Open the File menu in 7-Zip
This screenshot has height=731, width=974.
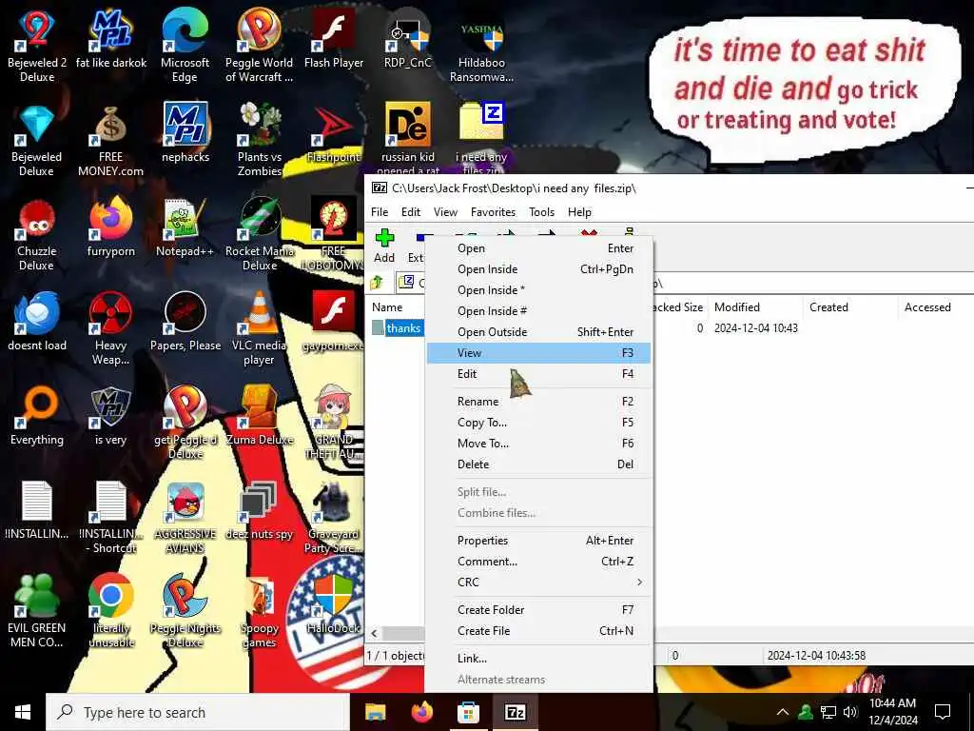[x=380, y=212]
